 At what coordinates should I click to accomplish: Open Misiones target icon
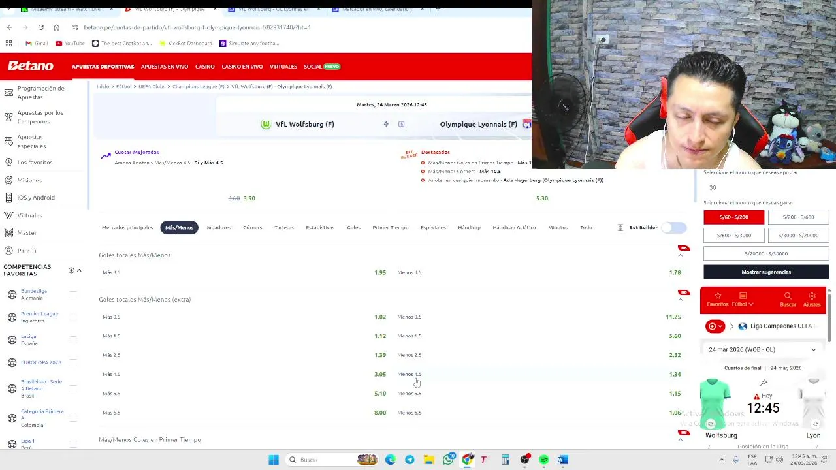pos(8,180)
